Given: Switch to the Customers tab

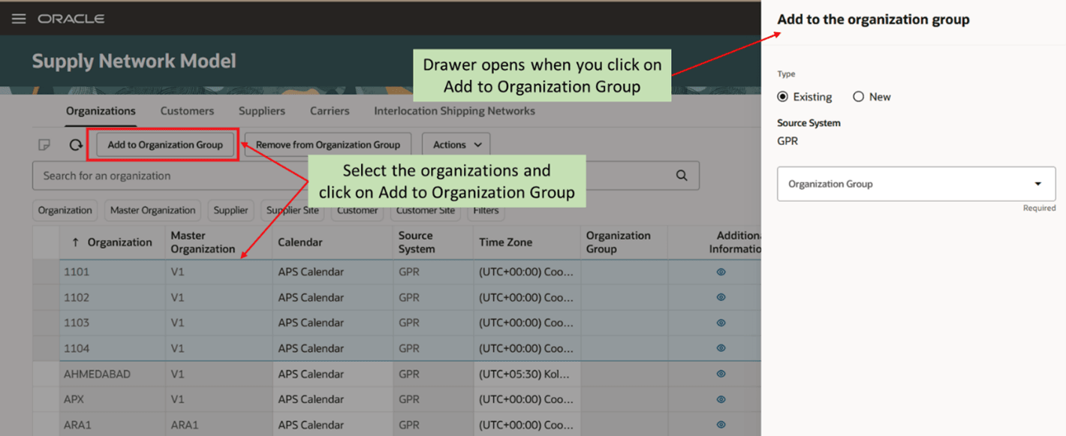Looking at the screenshot, I should pos(187,110).
